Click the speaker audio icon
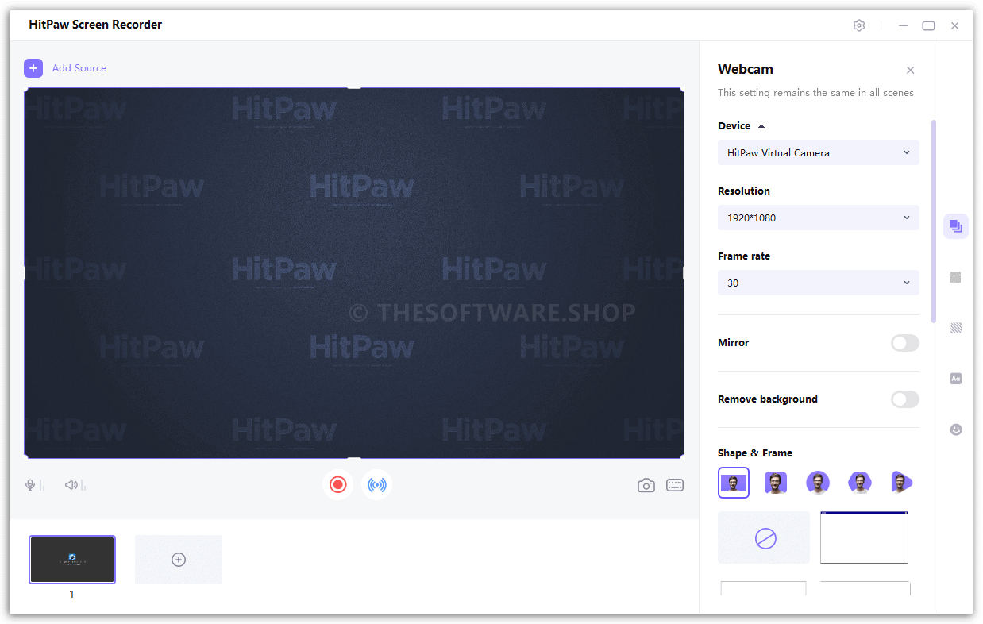Image resolution: width=983 pixels, height=624 pixels. pos(71,485)
